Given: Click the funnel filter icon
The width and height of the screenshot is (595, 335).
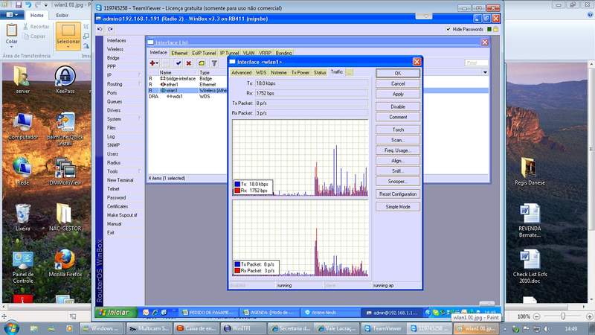Looking at the screenshot, I should point(213,63).
